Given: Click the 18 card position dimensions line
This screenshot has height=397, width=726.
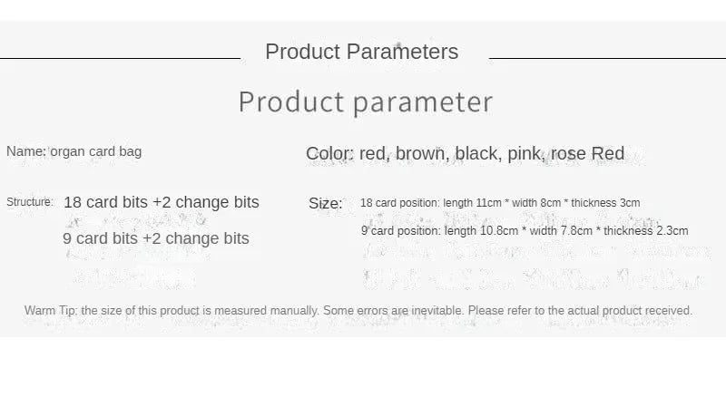Looking at the screenshot, I should [x=500, y=203].
